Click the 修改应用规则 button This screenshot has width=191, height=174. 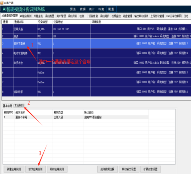[x=36, y=169]
